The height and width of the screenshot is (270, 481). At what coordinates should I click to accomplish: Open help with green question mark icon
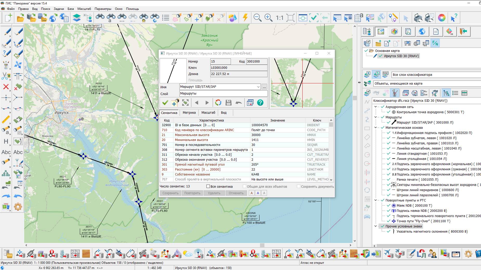point(260,103)
